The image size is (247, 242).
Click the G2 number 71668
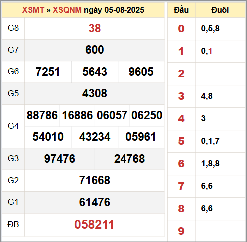tap(95, 180)
